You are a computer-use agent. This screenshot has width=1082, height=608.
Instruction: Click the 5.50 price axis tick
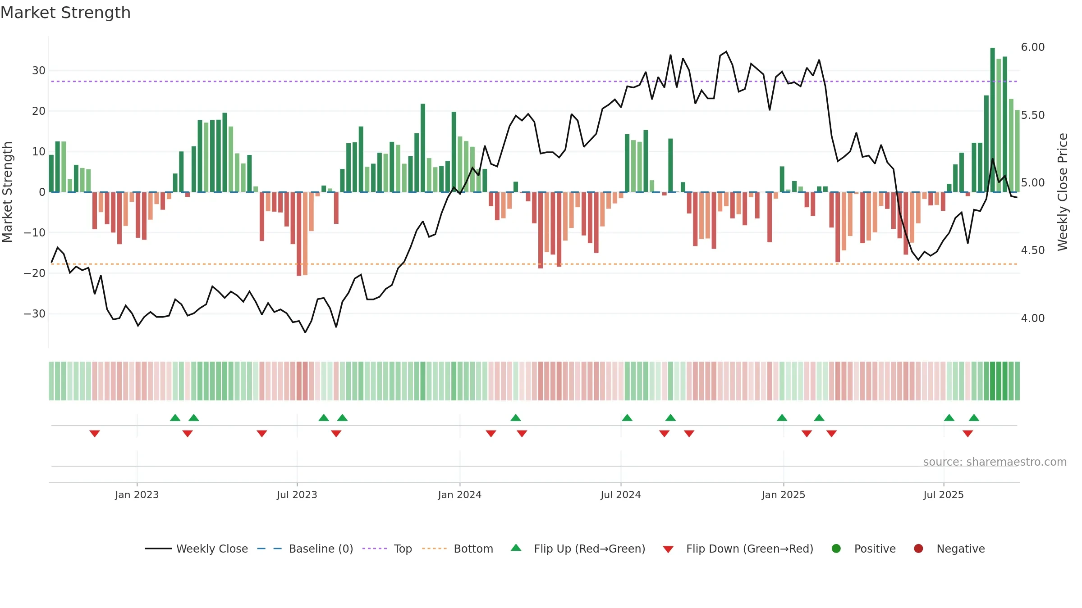[x=1033, y=115]
